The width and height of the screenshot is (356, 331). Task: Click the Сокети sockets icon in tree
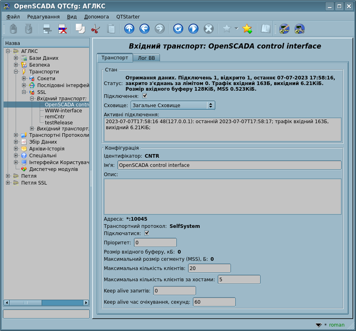tap(32, 79)
